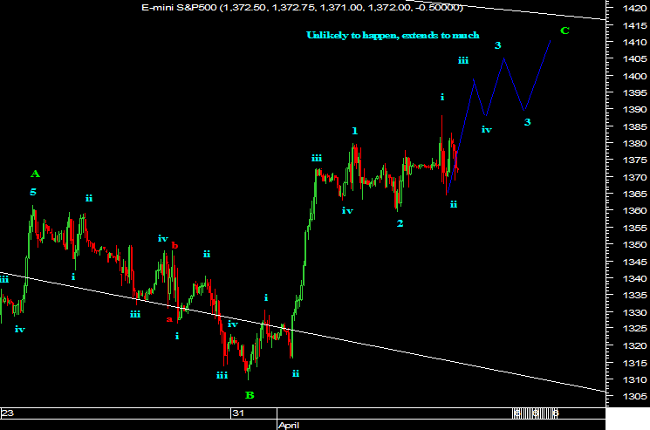Click the date label 31 on time axis

[x=238, y=413]
